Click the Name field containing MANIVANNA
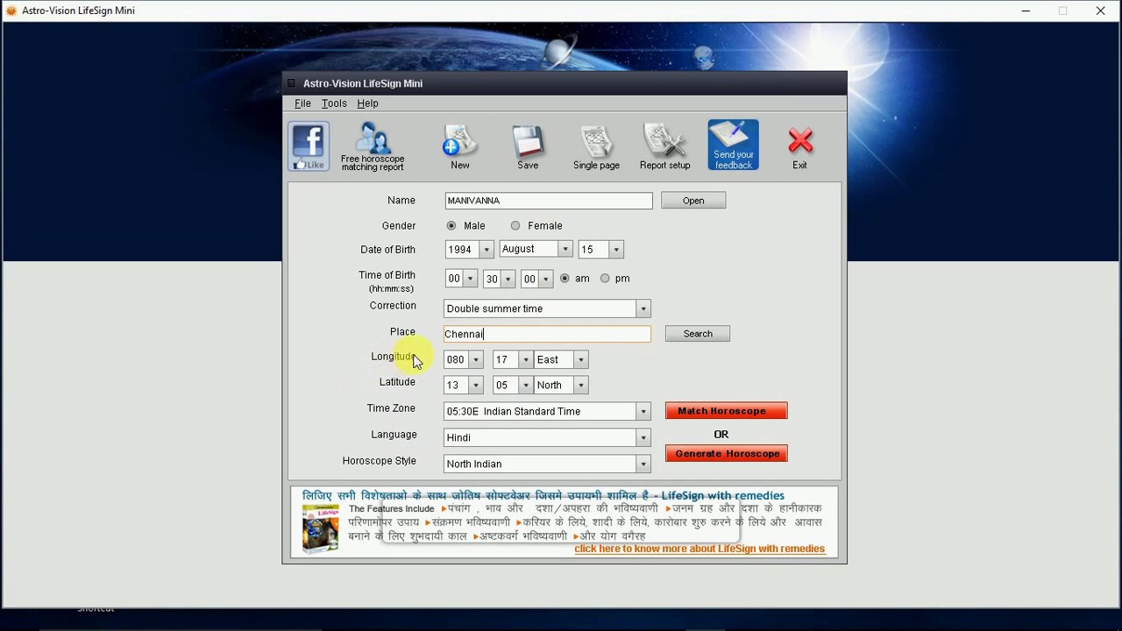This screenshot has width=1122, height=631. [549, 201]
